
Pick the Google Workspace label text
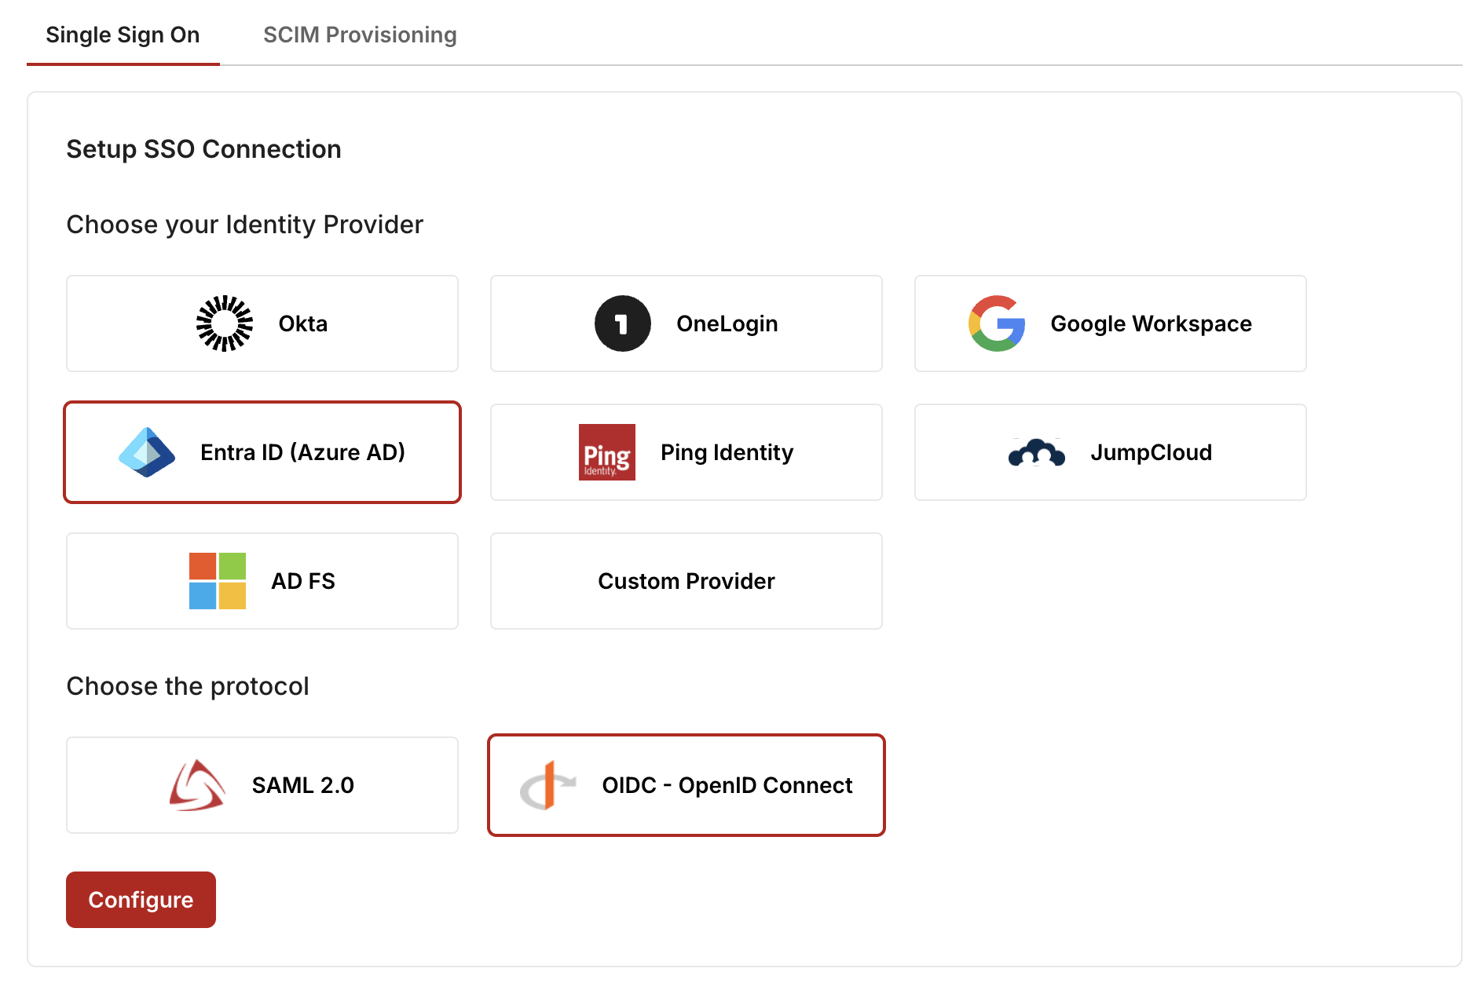pos(1152,323)
